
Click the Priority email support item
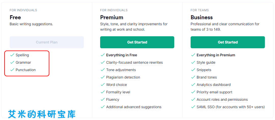tap(214, 92)
